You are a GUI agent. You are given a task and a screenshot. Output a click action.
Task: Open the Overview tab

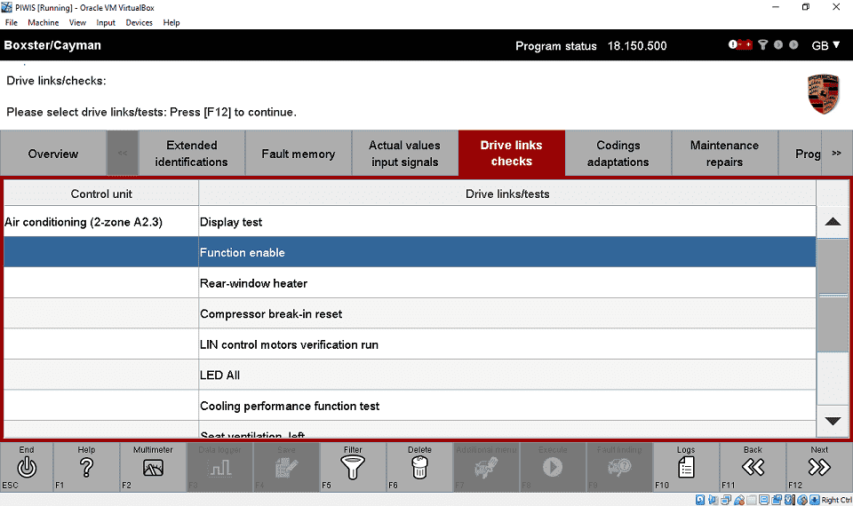pyautogui.click(x=53, y=154)
